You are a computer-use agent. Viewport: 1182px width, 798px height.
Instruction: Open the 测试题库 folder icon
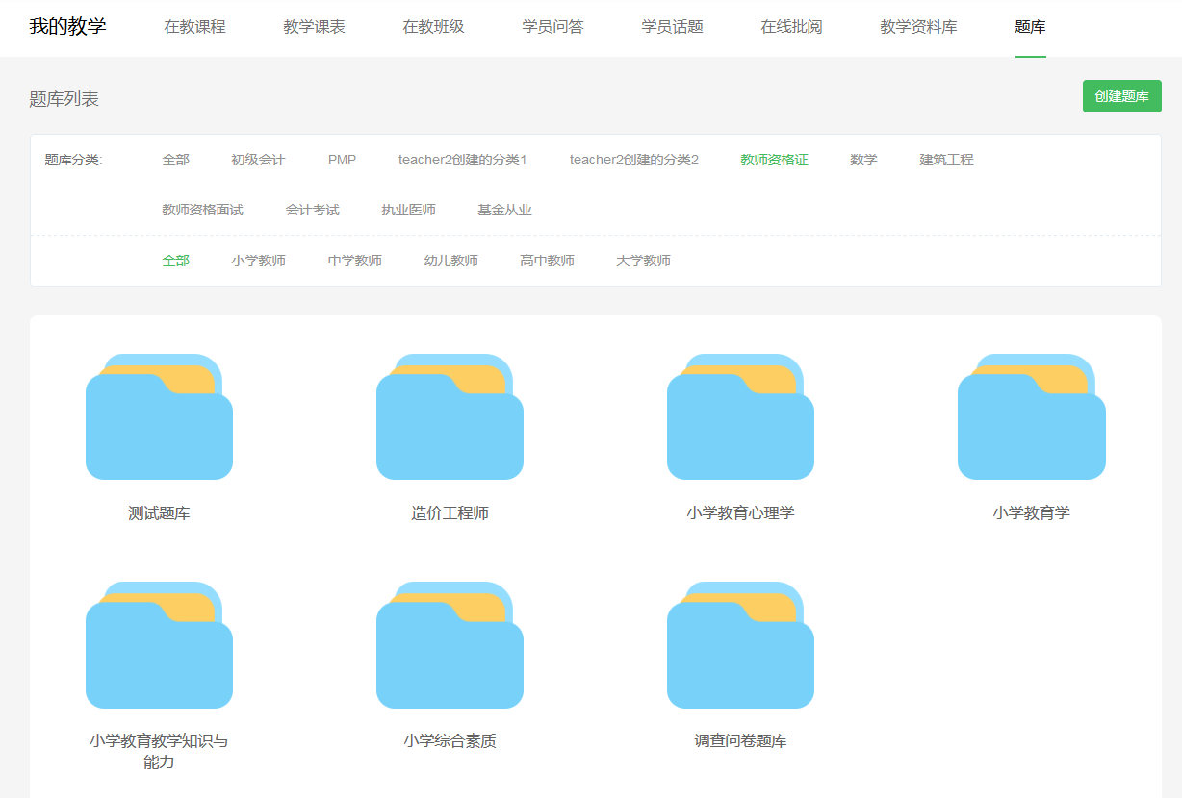pyautogui.click(x=159, y=417)
